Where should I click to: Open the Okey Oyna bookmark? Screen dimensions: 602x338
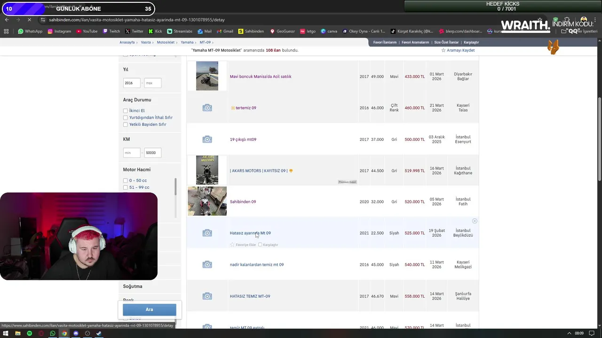click(364, 31)
